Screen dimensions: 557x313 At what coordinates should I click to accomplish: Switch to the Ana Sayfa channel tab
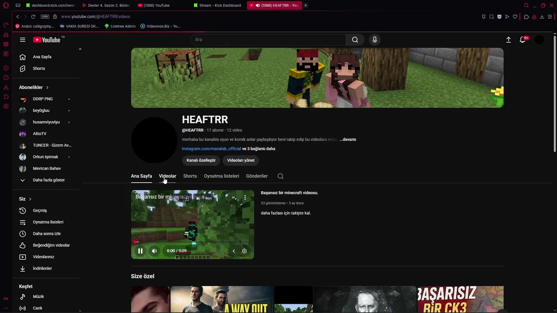141,176
